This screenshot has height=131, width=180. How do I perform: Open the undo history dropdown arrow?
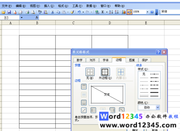point(83,12)
